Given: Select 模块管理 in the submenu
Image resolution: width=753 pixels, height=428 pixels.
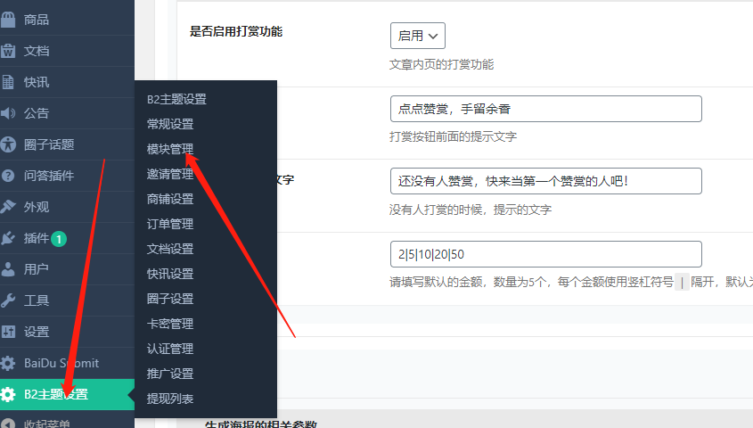Looking at the screenshot, I should [169, 149].
